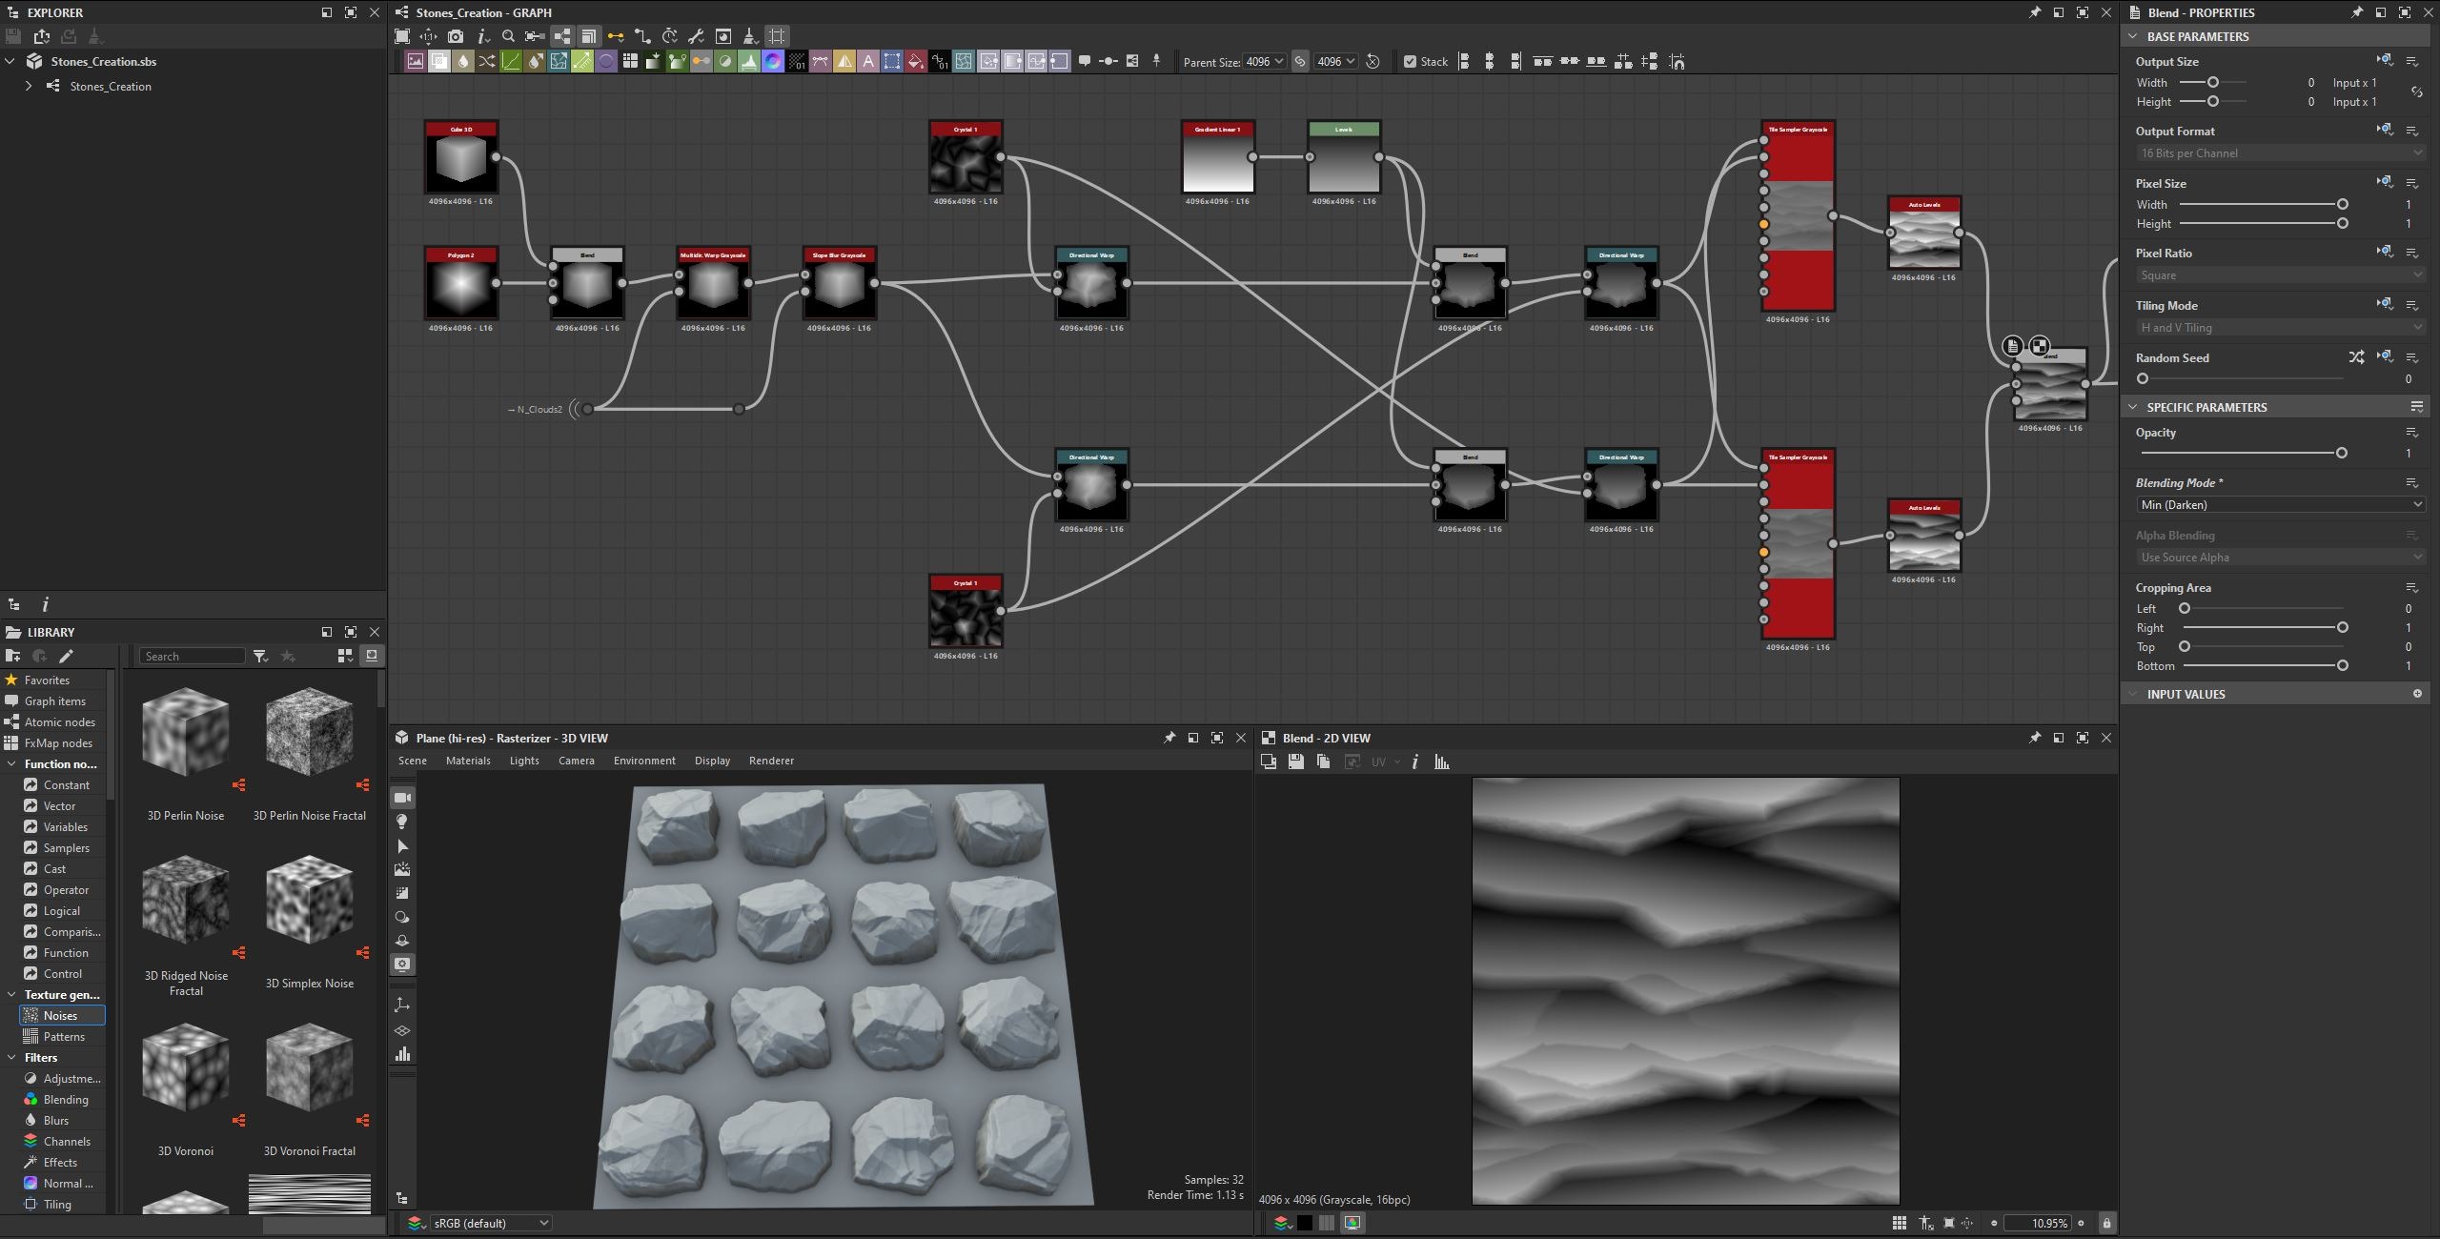Screen dimensions: 2440x1239
Task: Expand the Stones_Creation graph tree item
Action: [29, 86]
